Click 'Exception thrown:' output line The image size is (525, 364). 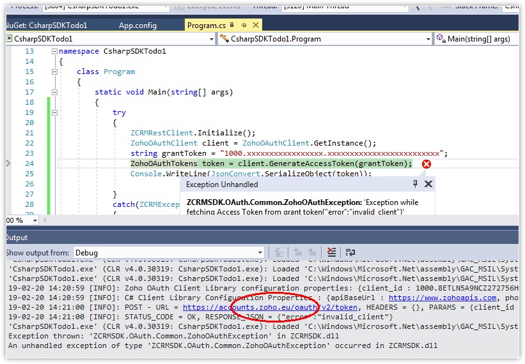[x=173, y=336]
